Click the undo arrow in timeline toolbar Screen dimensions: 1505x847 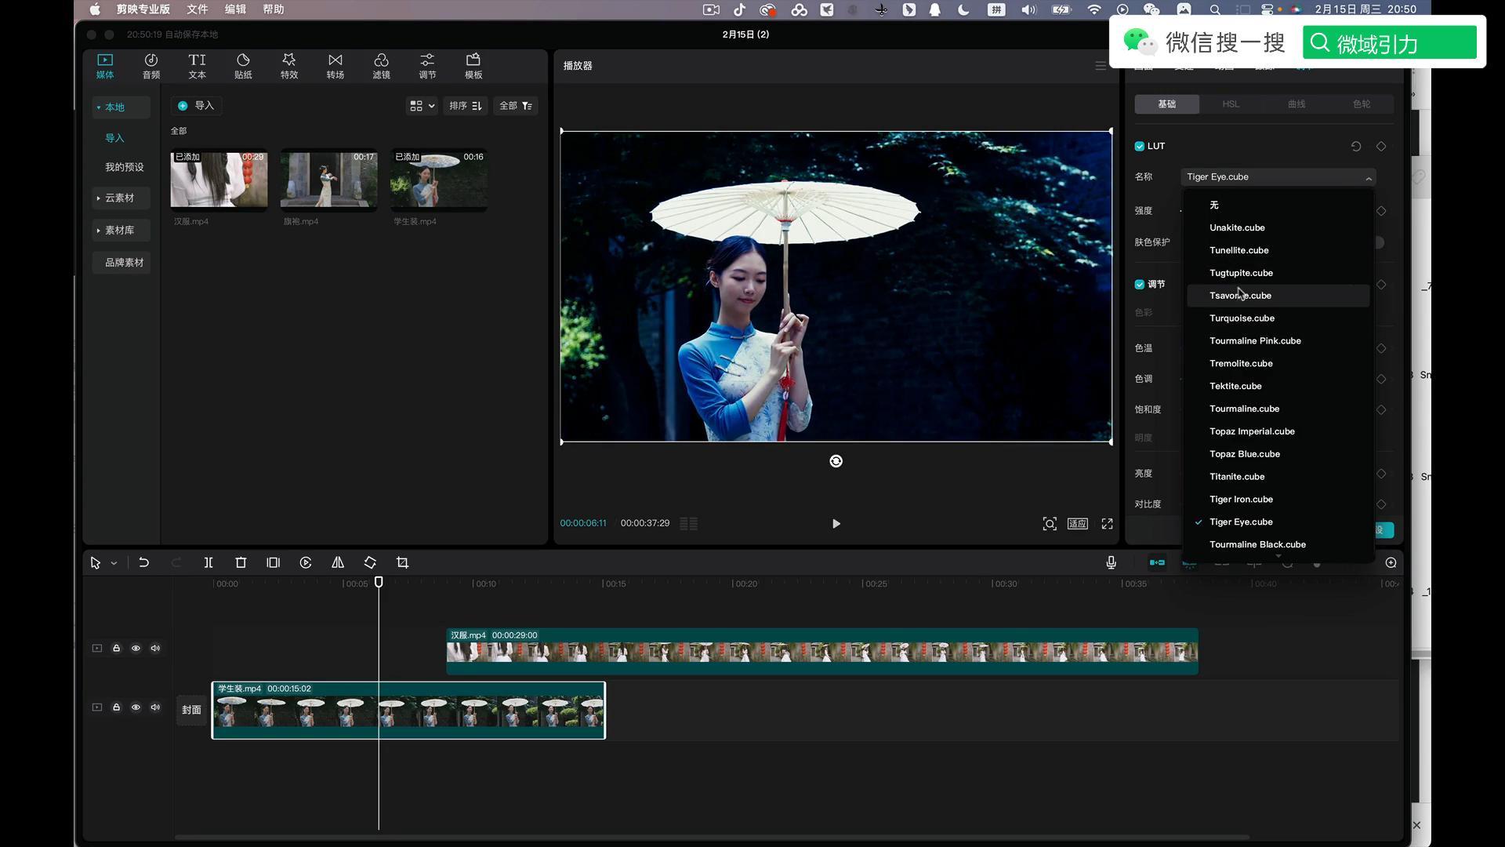pos(143,562)
